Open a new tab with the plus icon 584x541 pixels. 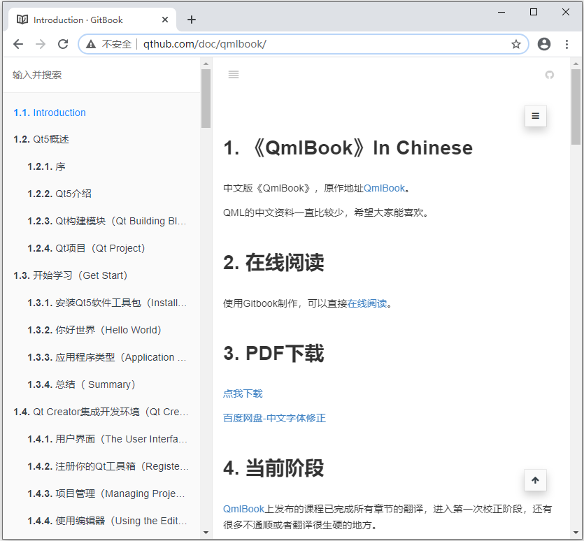point(192,20)
